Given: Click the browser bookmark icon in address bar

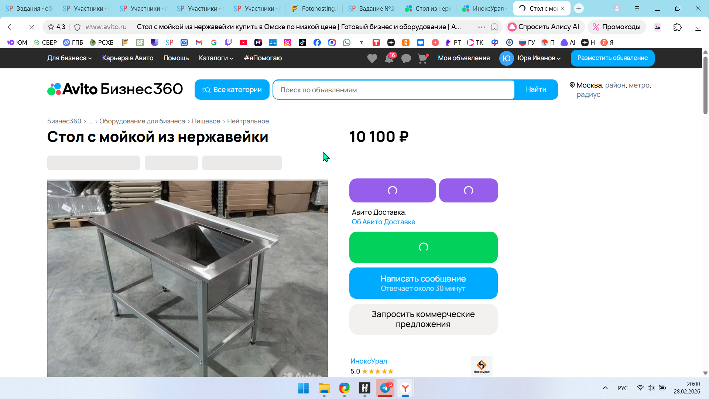Looking at the screenshot, I should pos(494,27).
